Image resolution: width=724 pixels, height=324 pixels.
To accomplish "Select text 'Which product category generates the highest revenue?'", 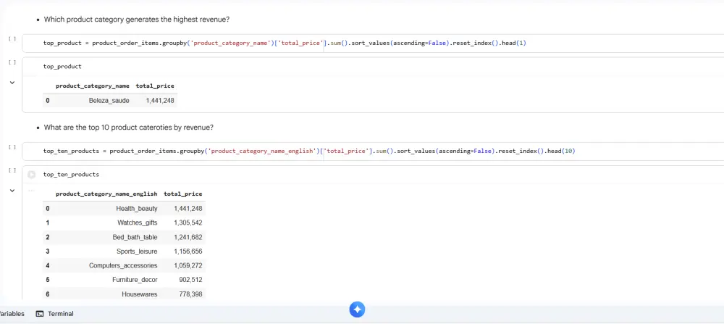I will (x=137, y=20).
